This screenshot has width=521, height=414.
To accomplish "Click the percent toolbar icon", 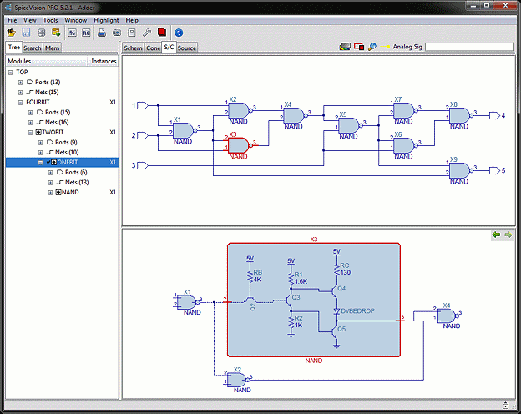I will coord(72,33).
